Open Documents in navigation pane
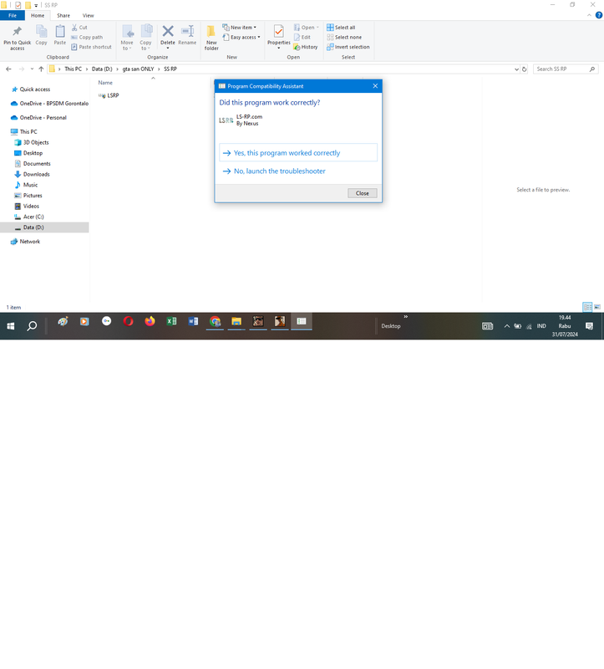The image size is (604, 669). point(37,163)
